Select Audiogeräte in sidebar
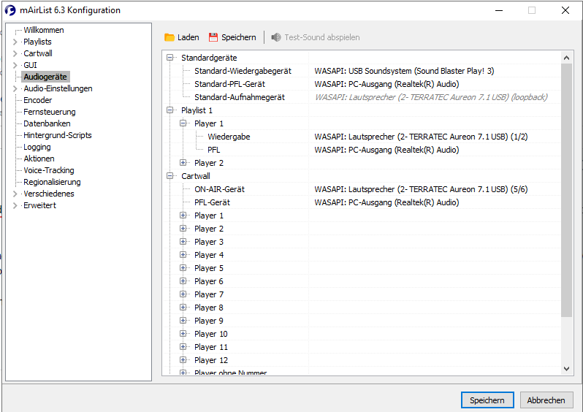Viewport: 583px width, 412px height. [45, 77]
